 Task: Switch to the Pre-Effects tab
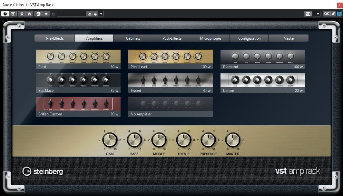coord(55,38)
